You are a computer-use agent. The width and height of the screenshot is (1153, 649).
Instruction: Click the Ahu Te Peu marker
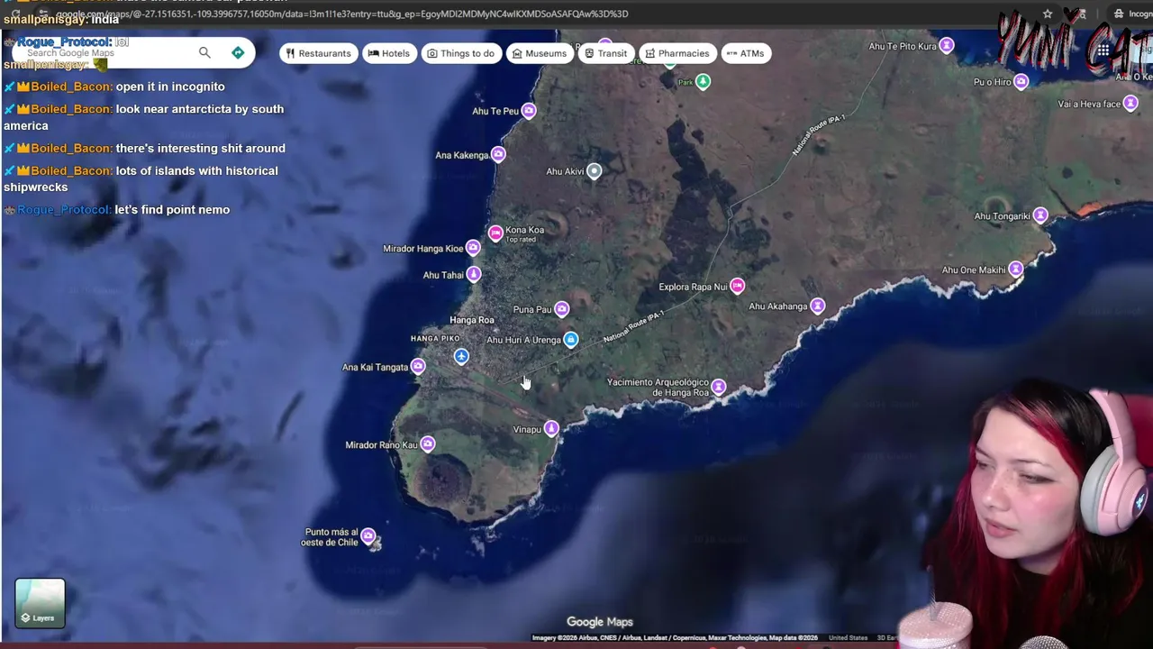point(529,111)
